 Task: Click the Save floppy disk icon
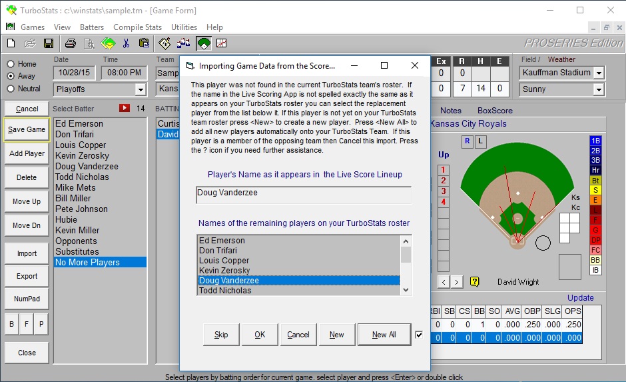click(49, 43)
